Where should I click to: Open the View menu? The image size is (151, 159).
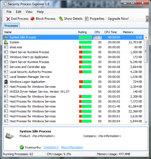(x=29, y=12)
